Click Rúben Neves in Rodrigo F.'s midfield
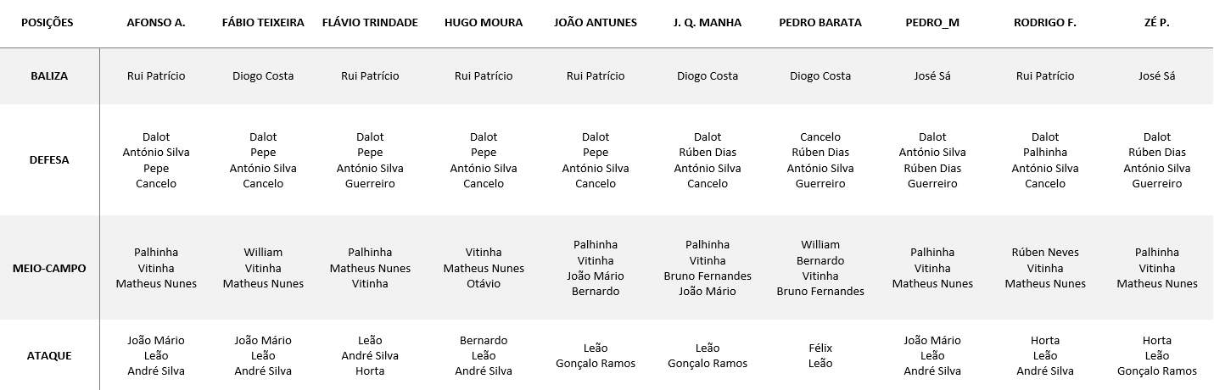 [1045, 252]
